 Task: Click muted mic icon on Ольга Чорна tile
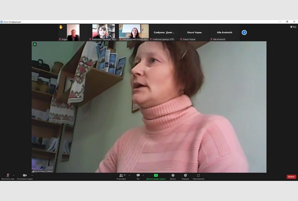point(181,39)
